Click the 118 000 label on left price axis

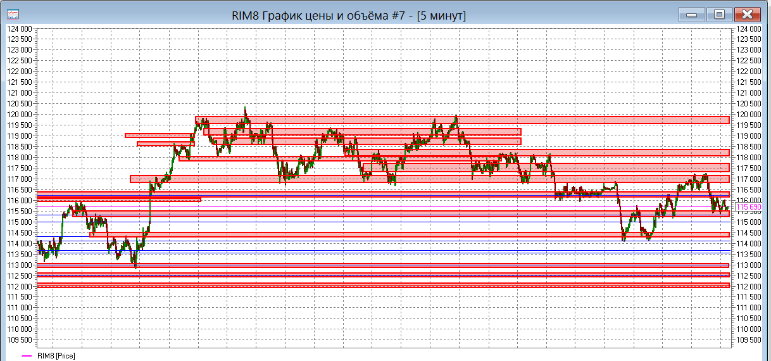pos(19,158)
